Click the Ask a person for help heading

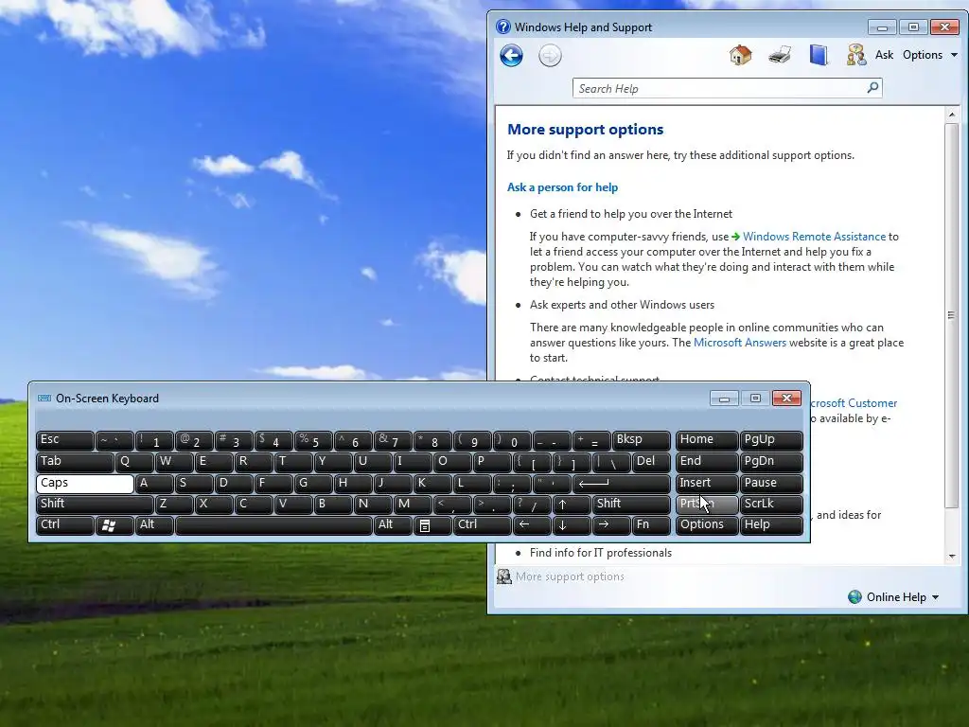pyautogui.click(x=562, y=187)
